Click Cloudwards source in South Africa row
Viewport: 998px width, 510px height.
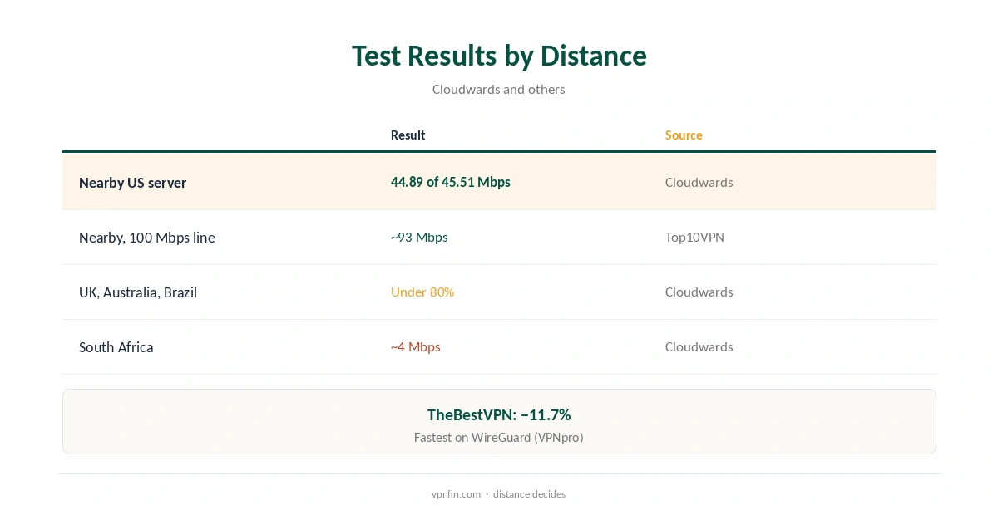tap(699, 346)
